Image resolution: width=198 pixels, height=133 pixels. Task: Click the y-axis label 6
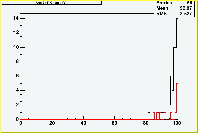[x=17, y=76]
